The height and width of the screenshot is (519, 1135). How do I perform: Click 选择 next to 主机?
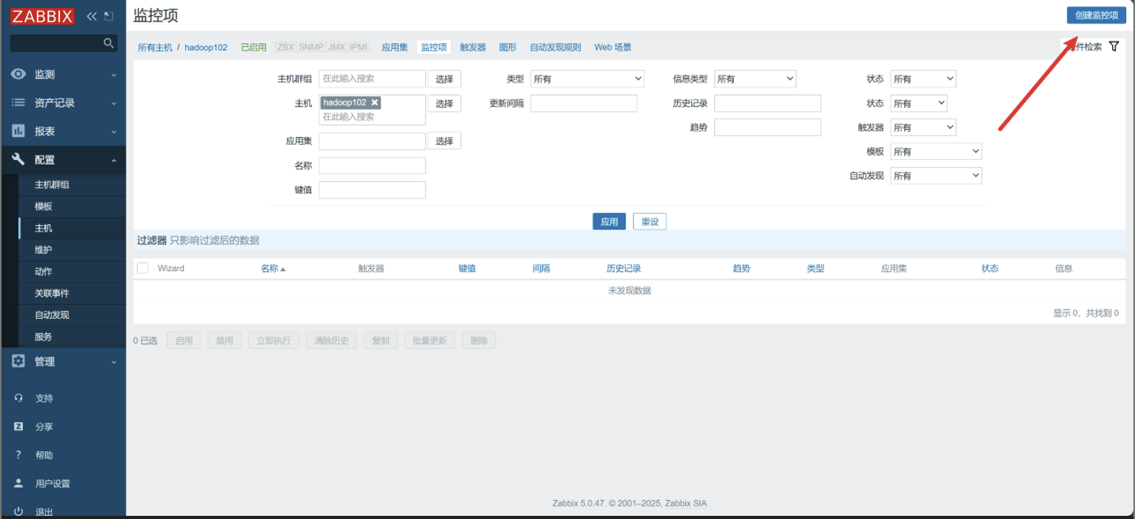point(445,103)
